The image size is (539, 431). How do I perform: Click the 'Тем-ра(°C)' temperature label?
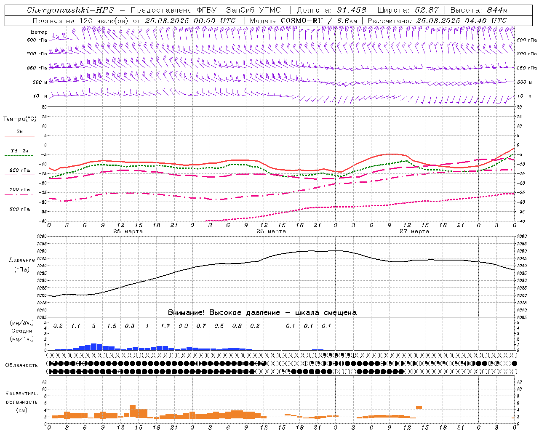pyautogui.click(x=20, y=119)
